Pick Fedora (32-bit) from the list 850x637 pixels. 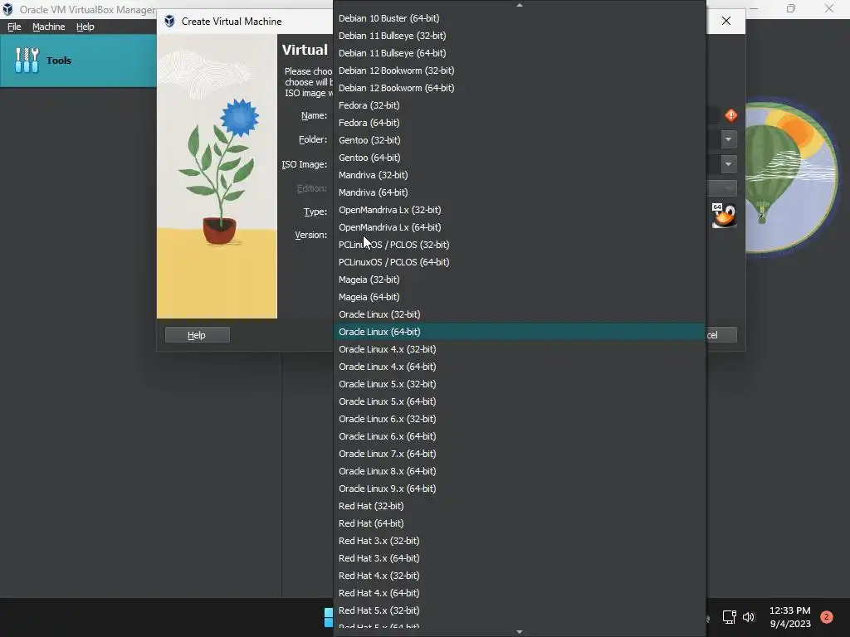(520, 105)
